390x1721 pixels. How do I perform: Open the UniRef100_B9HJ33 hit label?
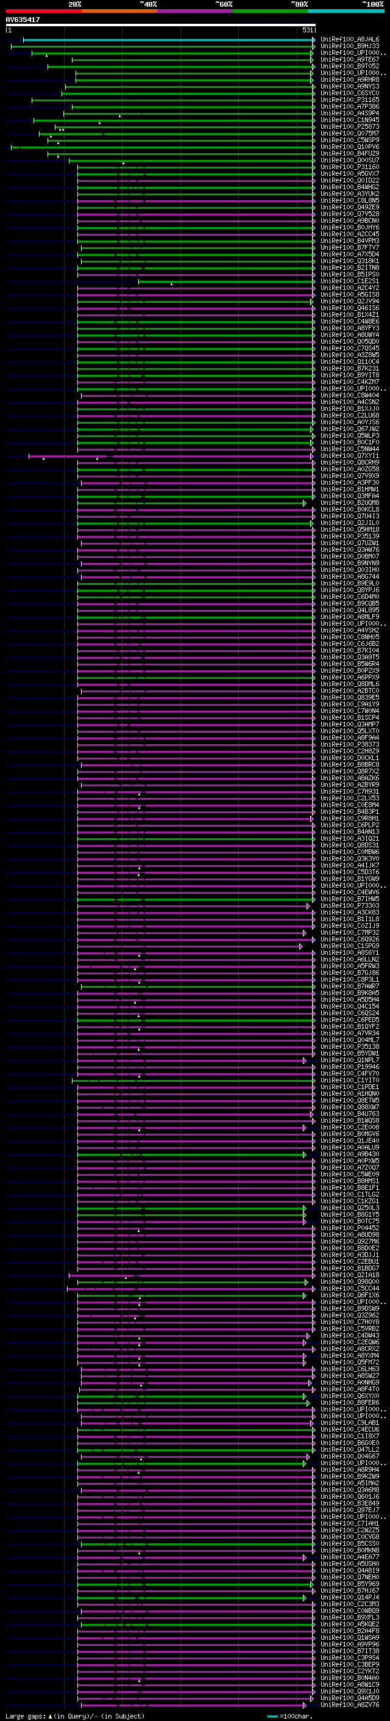coord(350,46)
